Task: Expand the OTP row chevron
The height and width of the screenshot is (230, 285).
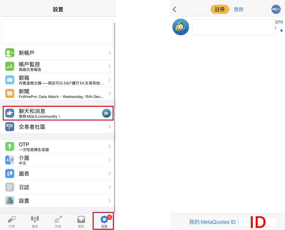Action: [x=110, y=147]
